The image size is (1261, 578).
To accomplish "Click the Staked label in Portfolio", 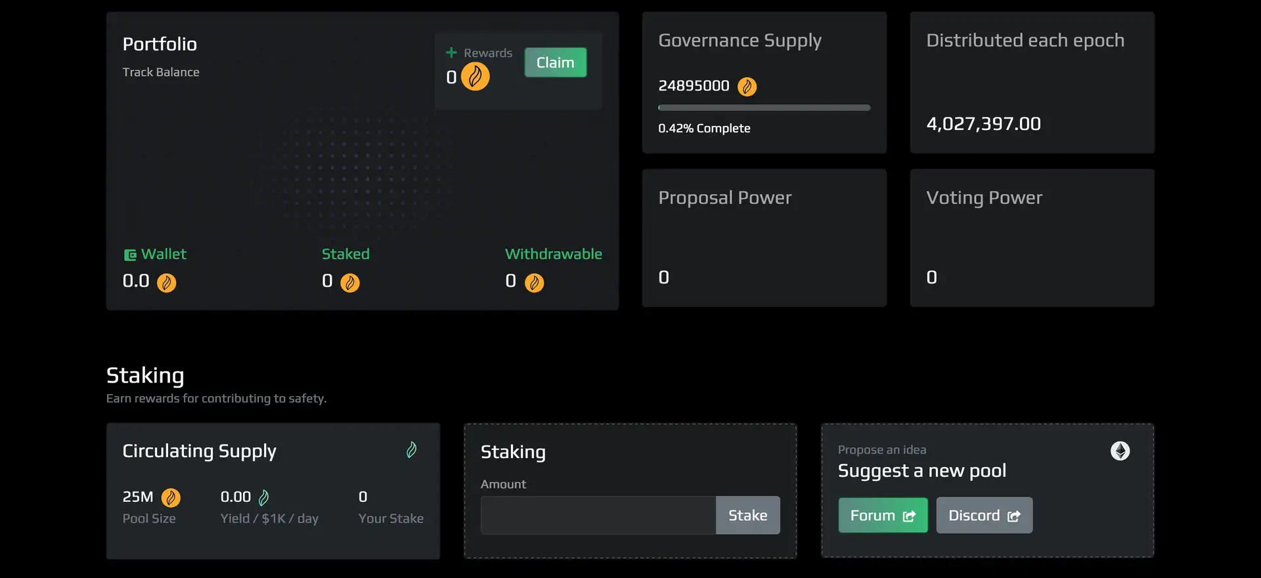I will click(345, 254).
